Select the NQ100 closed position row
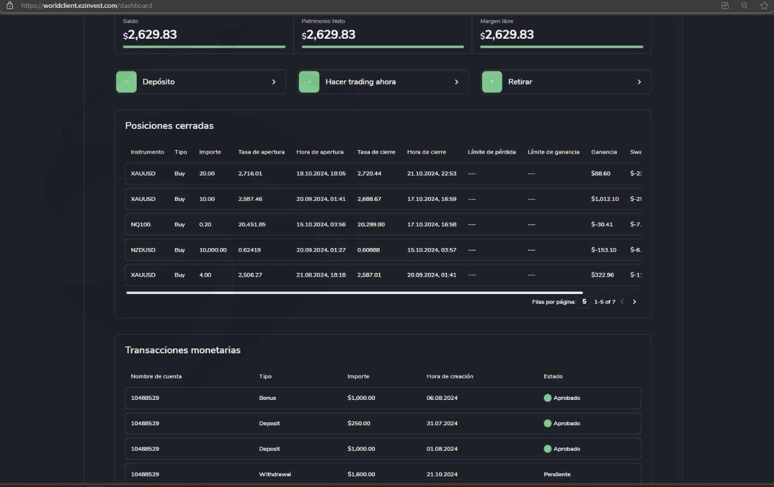 (383, 224)
